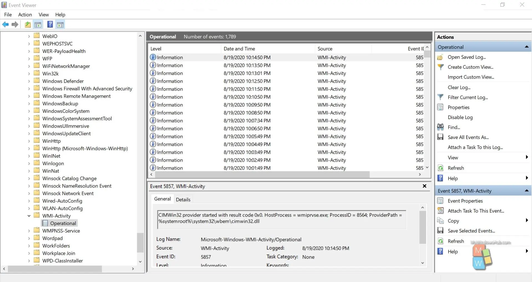
Task: Click the Up One Level folder icon
Action: pos(28,25)
